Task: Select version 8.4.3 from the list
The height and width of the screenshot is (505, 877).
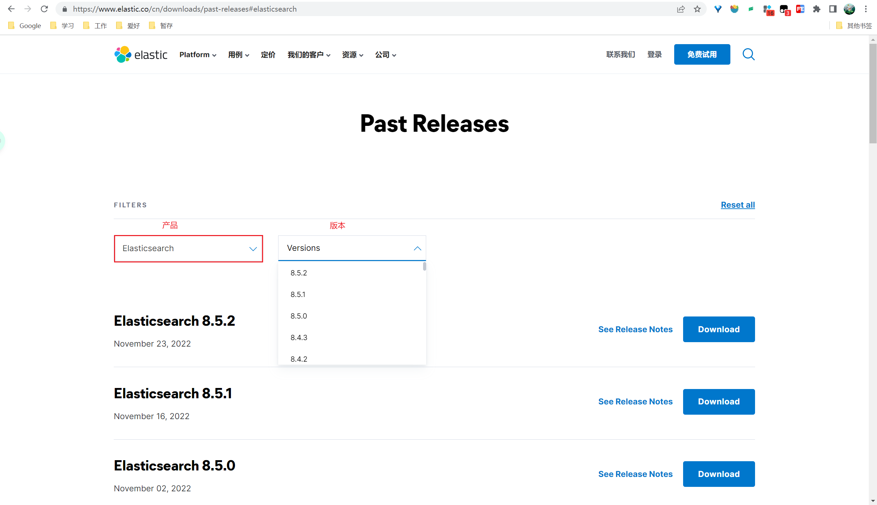Action: point(299,337)
